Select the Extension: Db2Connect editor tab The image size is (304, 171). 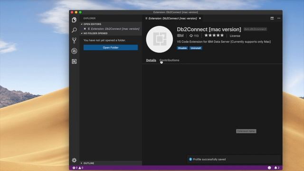pos(172,18)
